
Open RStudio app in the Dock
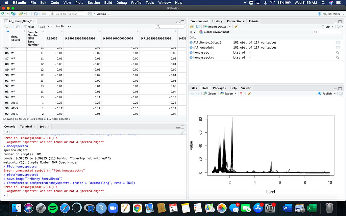[x=101, y=208]
